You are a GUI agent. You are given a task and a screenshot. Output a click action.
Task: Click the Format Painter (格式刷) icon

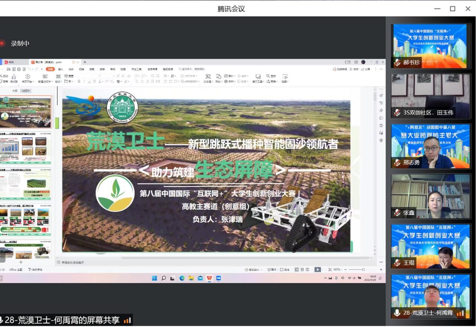[13, 76]
